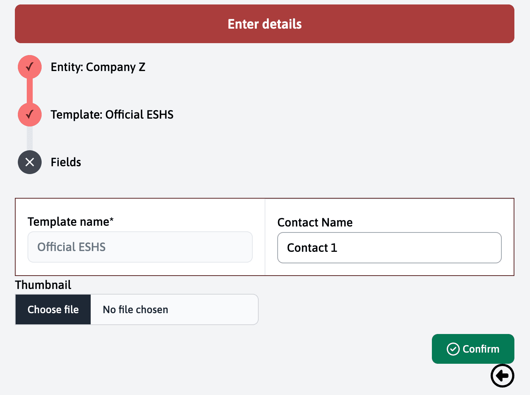This screenshot has width=530, height=395.
Task: Click the Template step checkmark icon
Action: coord(30,115)
